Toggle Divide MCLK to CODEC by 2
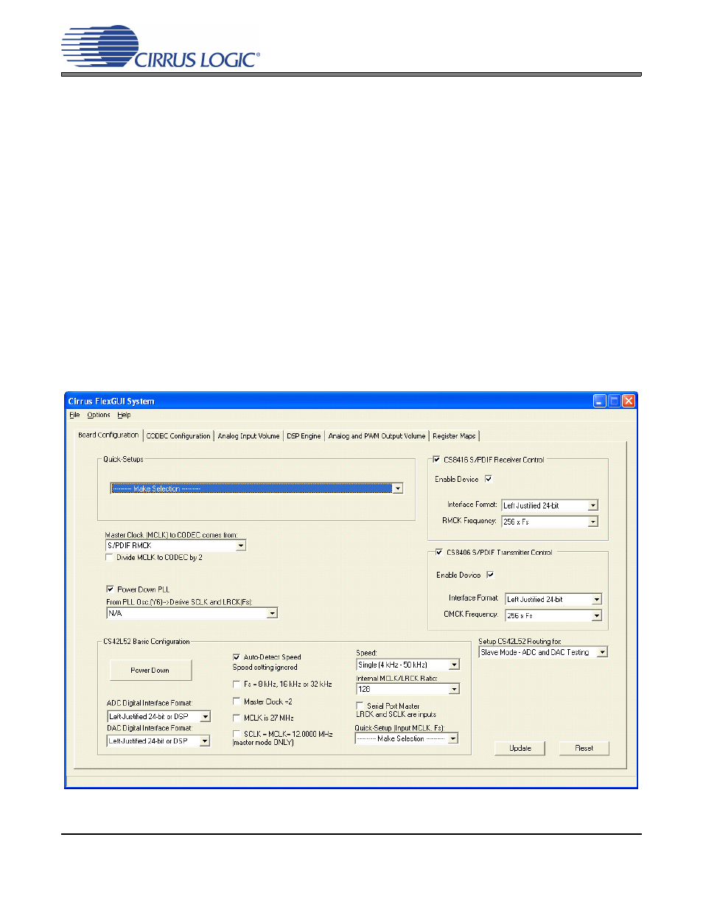Screen dimensions: 703x910 pyautogui.click(x=110, y=558)
